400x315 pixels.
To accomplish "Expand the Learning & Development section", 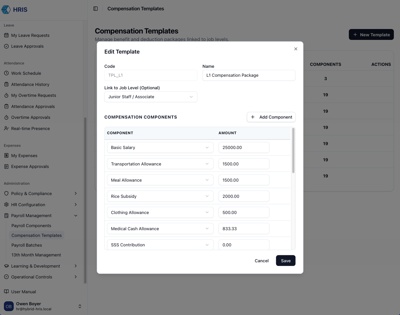I will coord(76,266).
